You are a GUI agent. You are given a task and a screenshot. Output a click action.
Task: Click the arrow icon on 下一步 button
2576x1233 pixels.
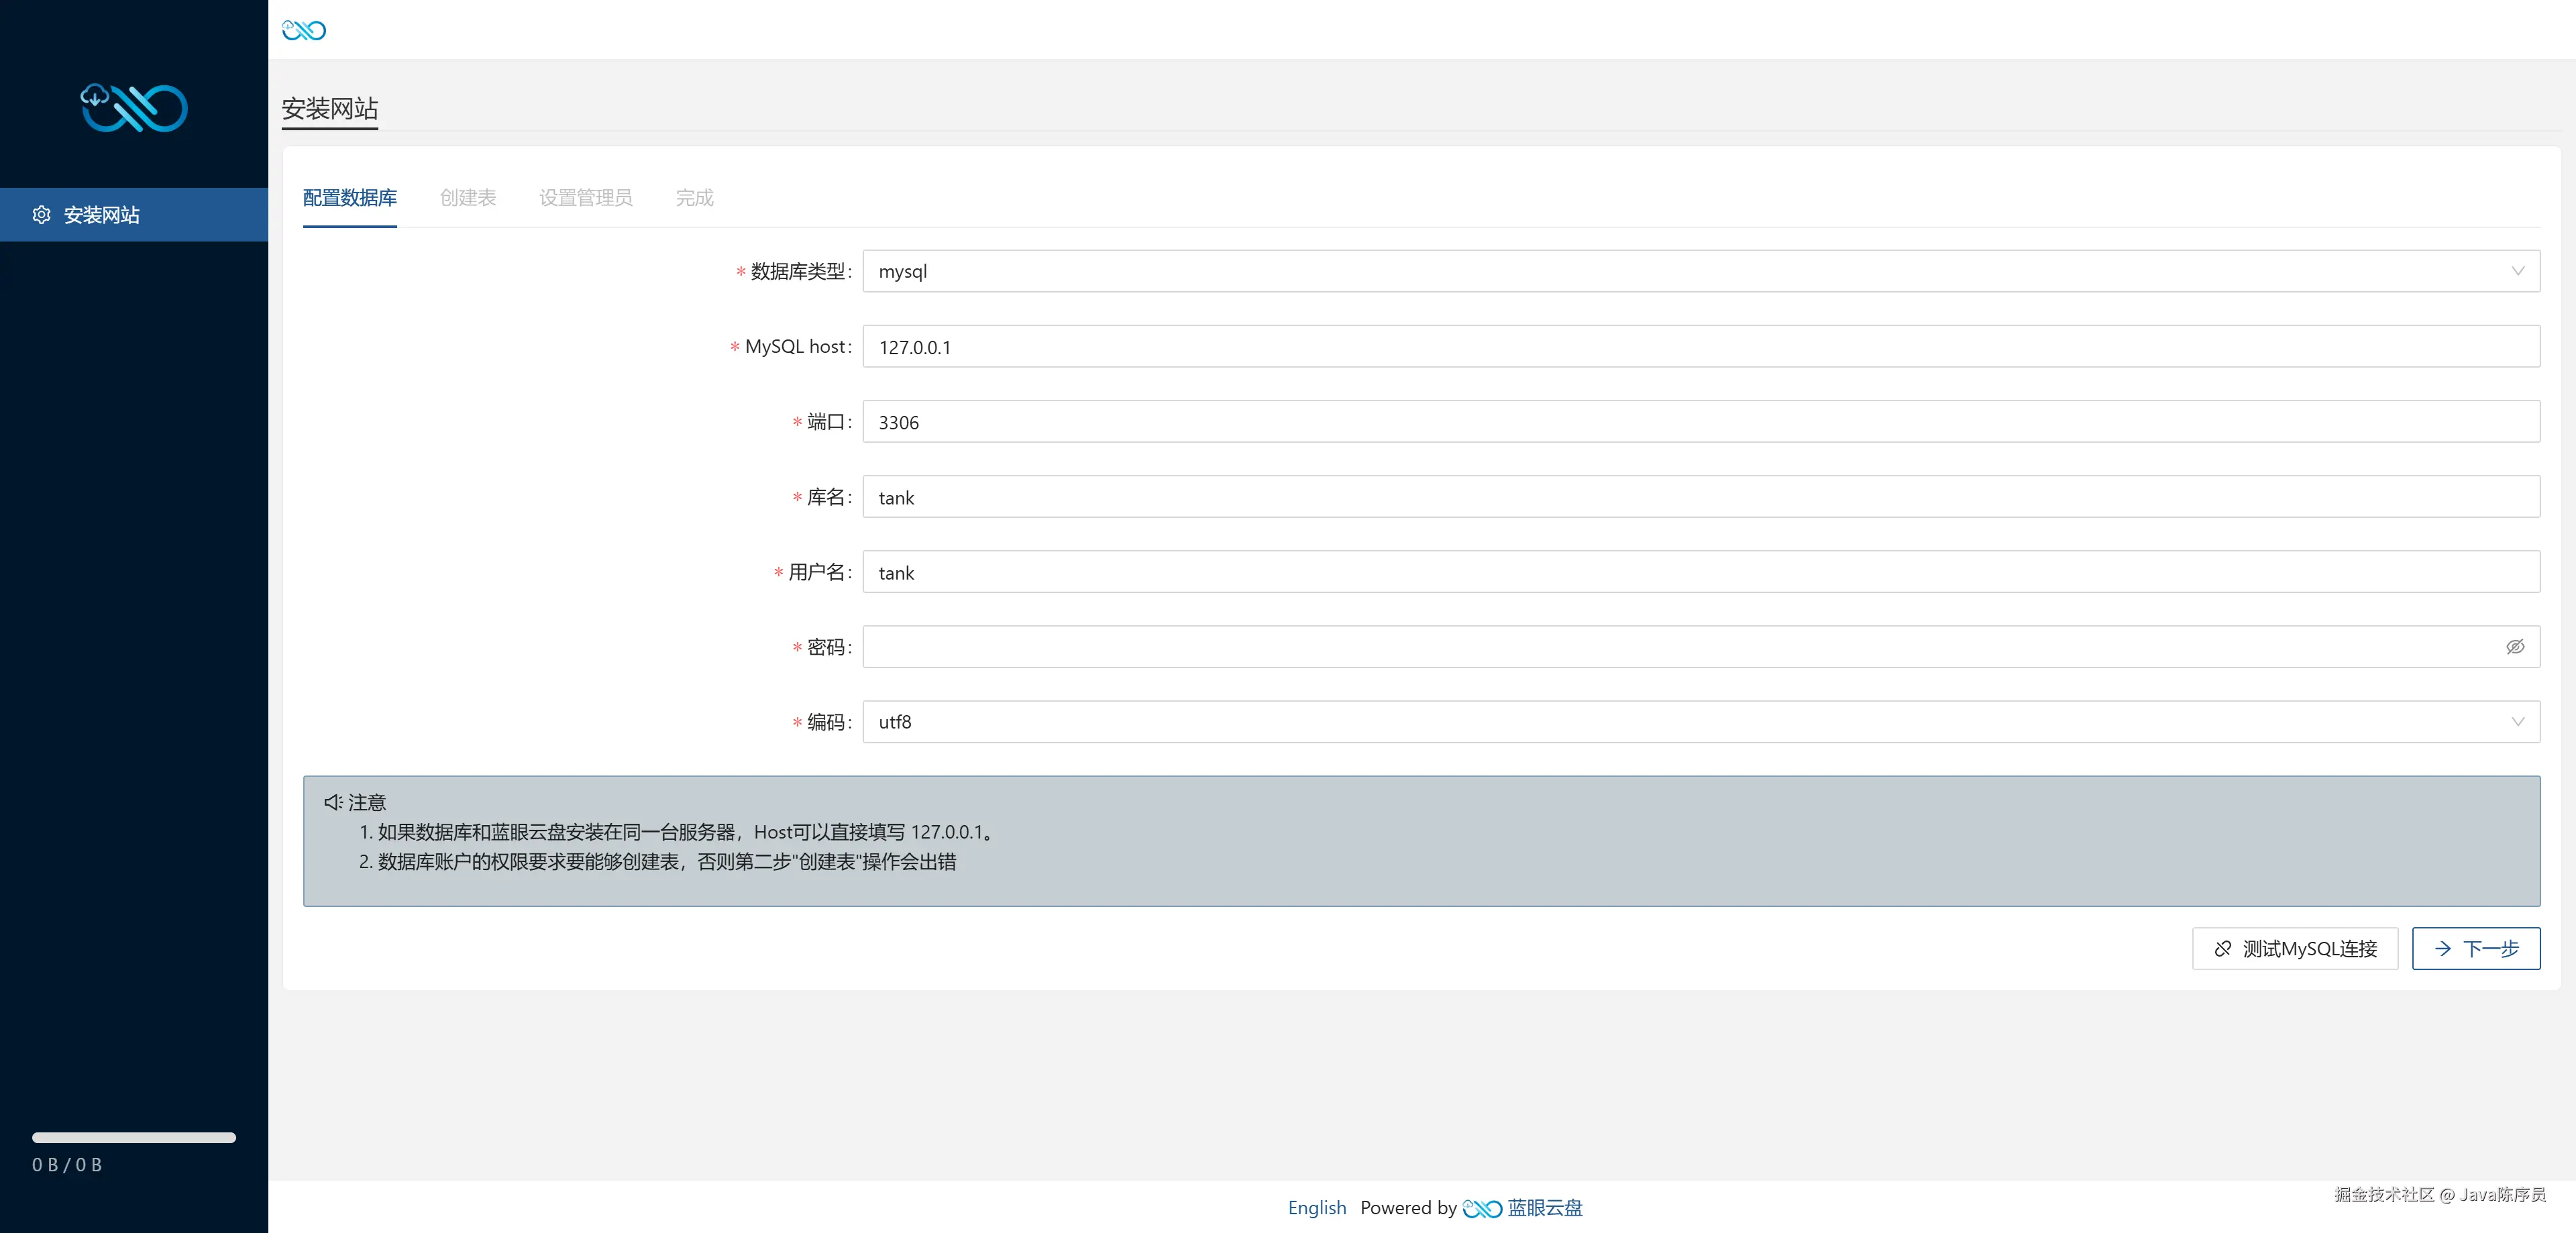[x=2443, y=949]
